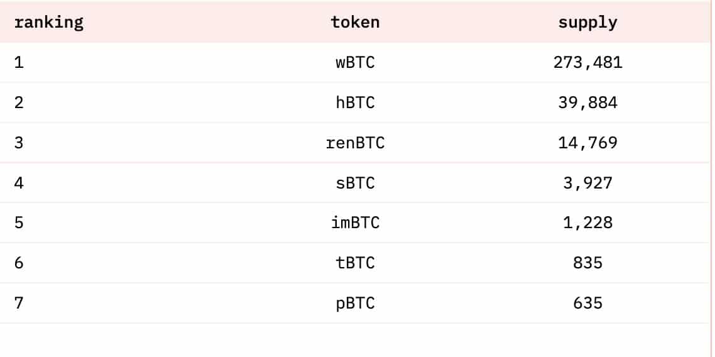Select the wBTC token cell
715x357 pixels.
355,62
